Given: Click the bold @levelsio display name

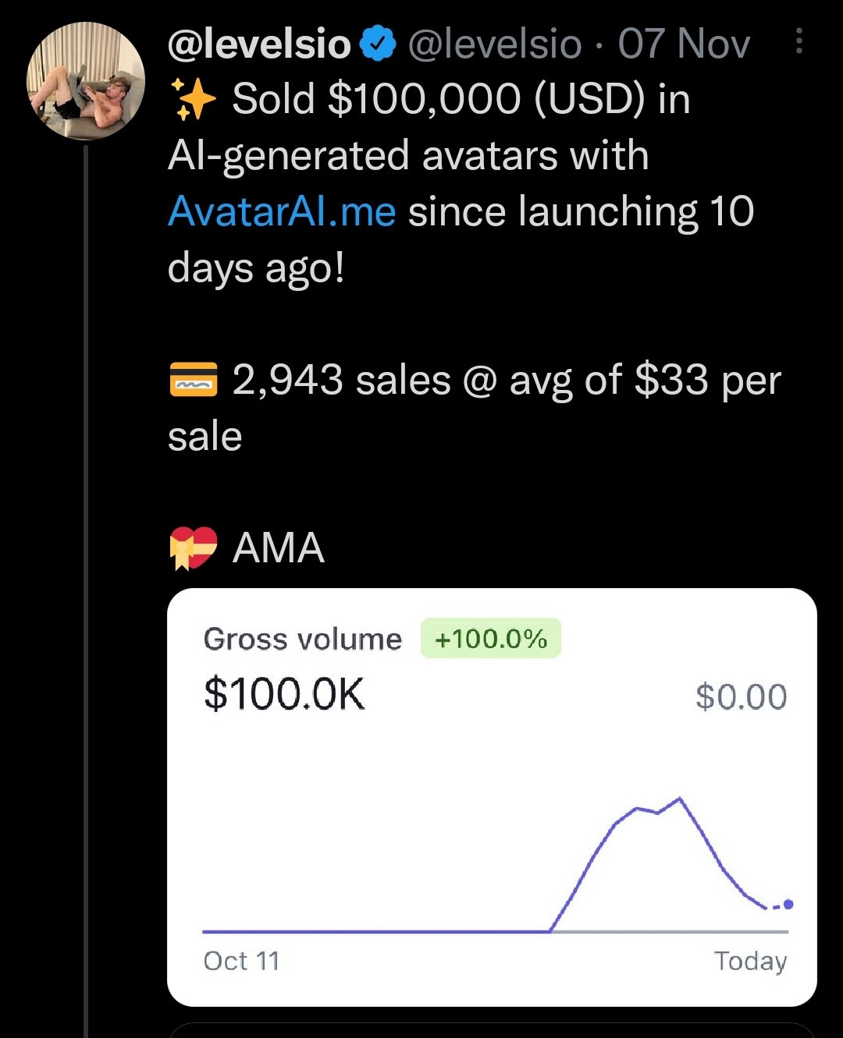Looking at the screenshot, I should click(259, 44).
